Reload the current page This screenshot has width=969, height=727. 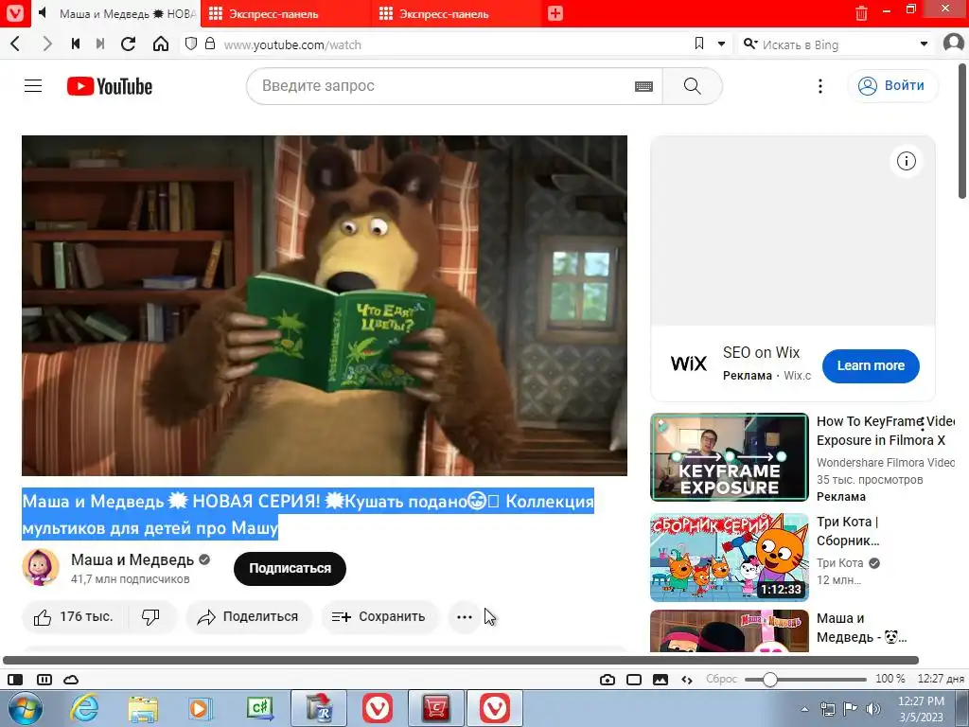click(x=129, y=44)
